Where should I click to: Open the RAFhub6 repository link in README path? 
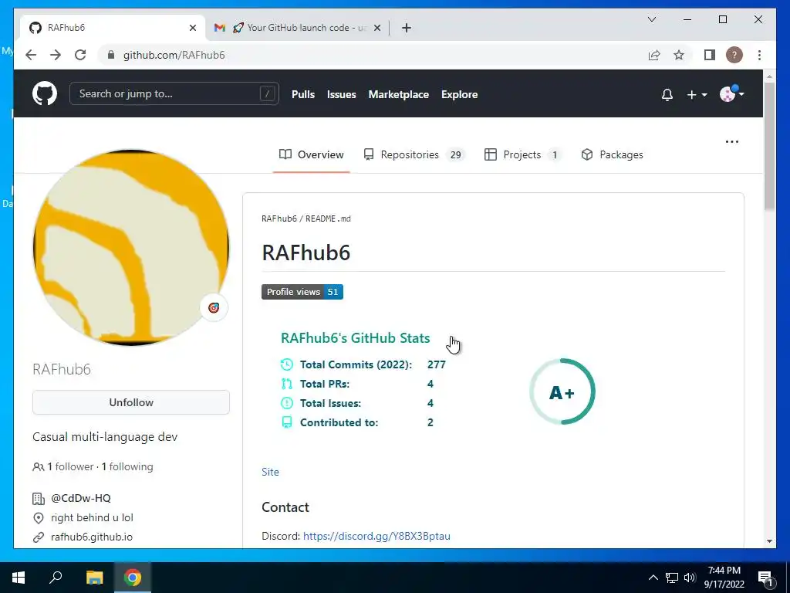click(x=279, y=219)
